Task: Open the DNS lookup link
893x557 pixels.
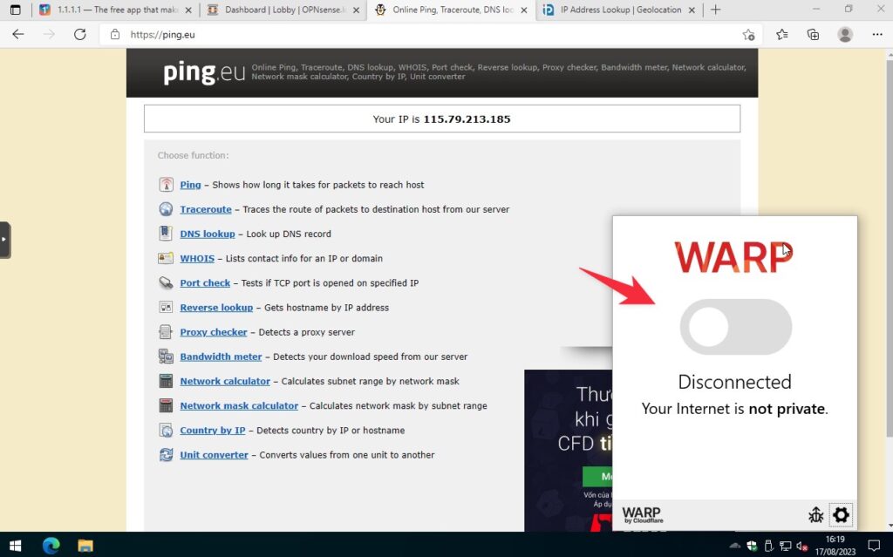Action: pos(208,234)
